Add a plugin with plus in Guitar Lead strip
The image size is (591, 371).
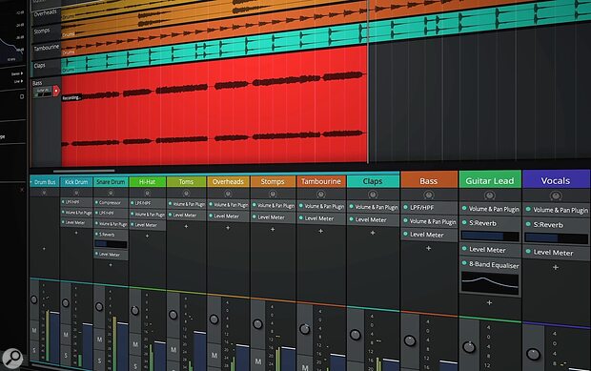[489, 302]
